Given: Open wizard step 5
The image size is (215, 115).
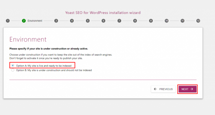Looking at the screenshot, I should pyautogui.click(x=88, y=21).
